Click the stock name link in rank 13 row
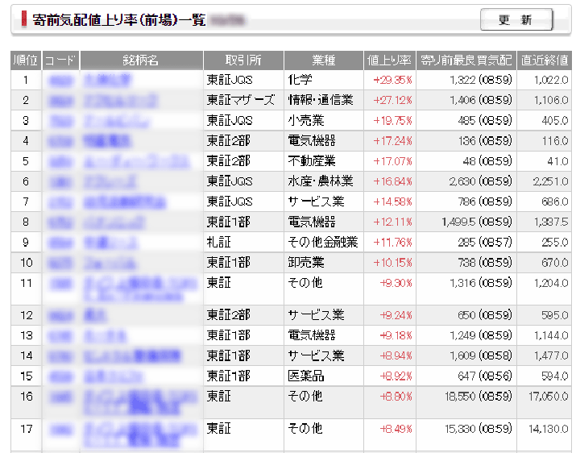576x453 pixels. 105,335
